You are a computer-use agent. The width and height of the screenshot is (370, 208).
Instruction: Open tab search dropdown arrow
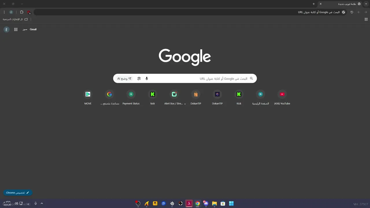point(366,4)
